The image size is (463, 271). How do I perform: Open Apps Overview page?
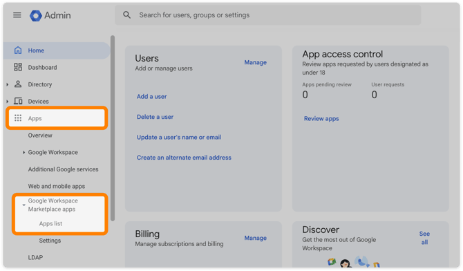click(x=40, y=135)
